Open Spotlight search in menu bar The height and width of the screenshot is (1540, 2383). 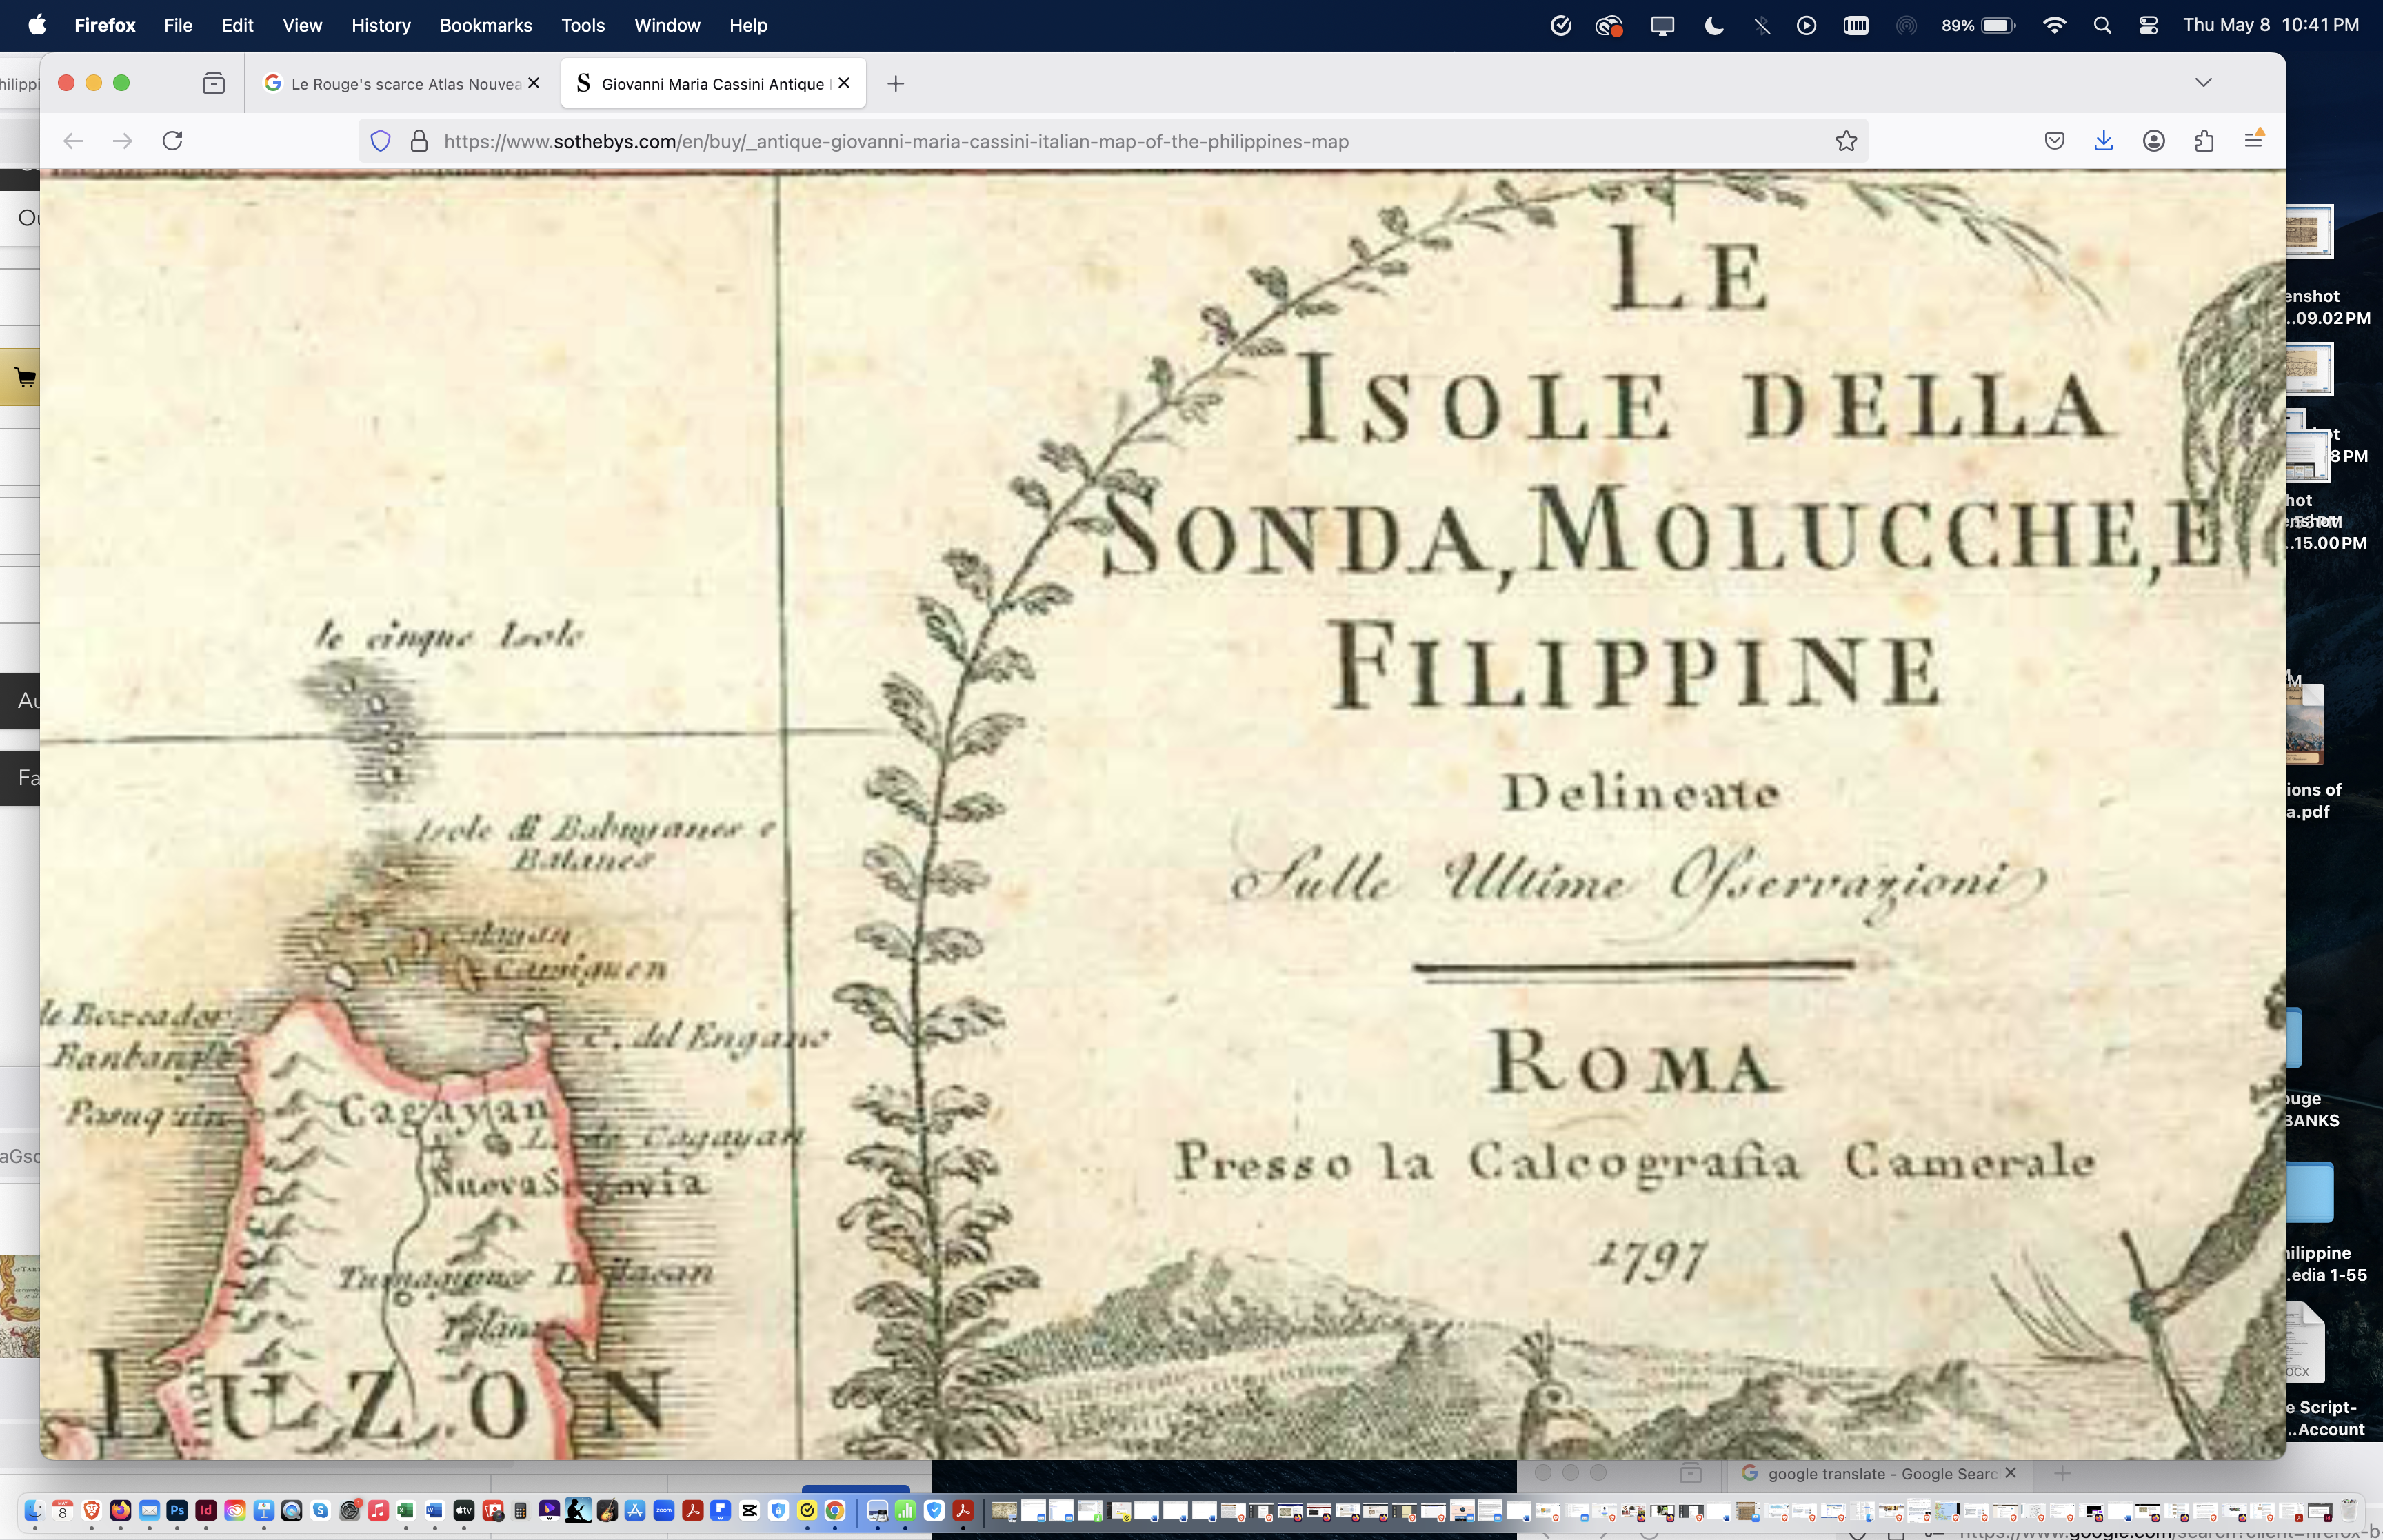coord(2102,25)
